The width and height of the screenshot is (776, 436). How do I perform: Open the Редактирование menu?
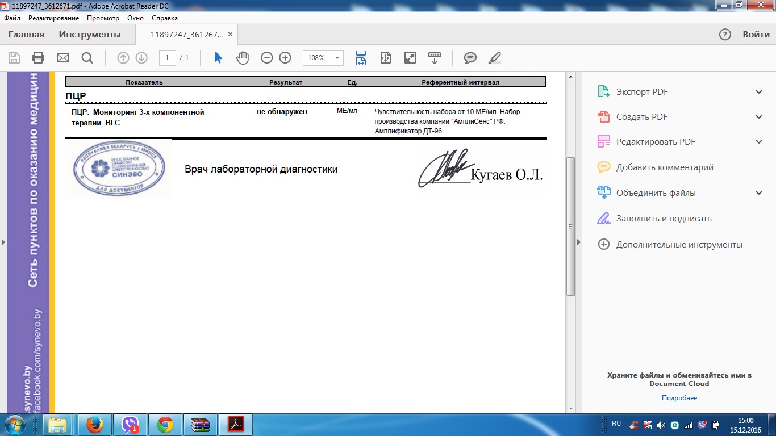(53, 18)
